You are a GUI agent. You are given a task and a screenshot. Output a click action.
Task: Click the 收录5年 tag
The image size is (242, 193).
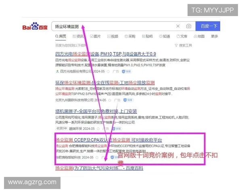point(62,129)
